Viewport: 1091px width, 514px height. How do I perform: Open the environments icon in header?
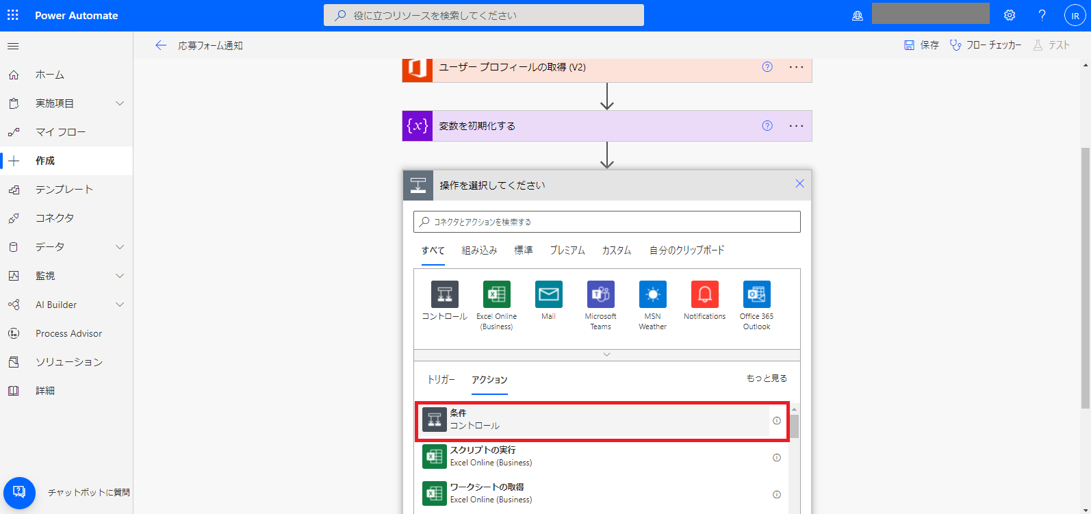point(857,16)
